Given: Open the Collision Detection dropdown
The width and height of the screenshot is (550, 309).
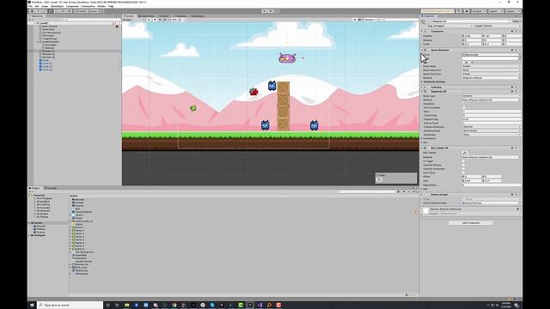Looking at the screenshot, I should tap(492, 127).
